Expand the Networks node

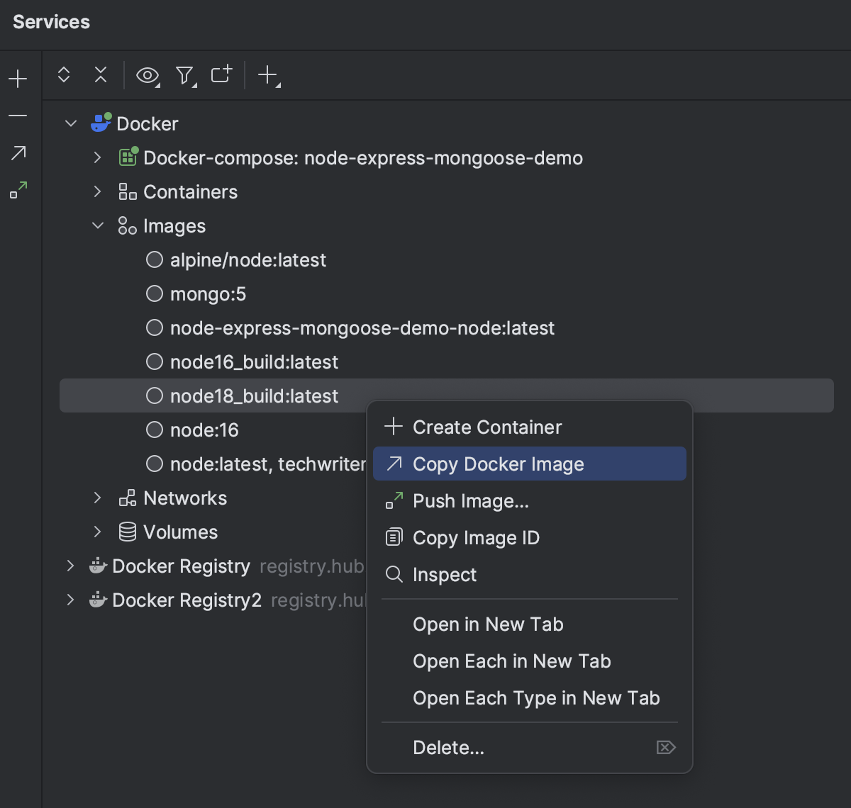point(96,498)
